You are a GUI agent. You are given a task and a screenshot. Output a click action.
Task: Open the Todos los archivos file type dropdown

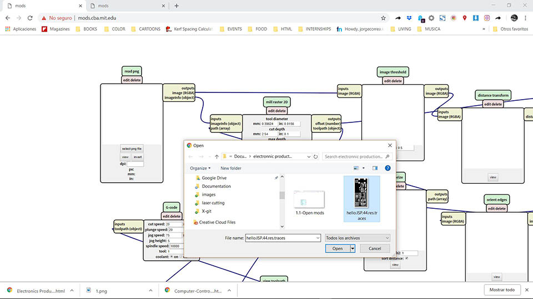click(x=358, y=238)
